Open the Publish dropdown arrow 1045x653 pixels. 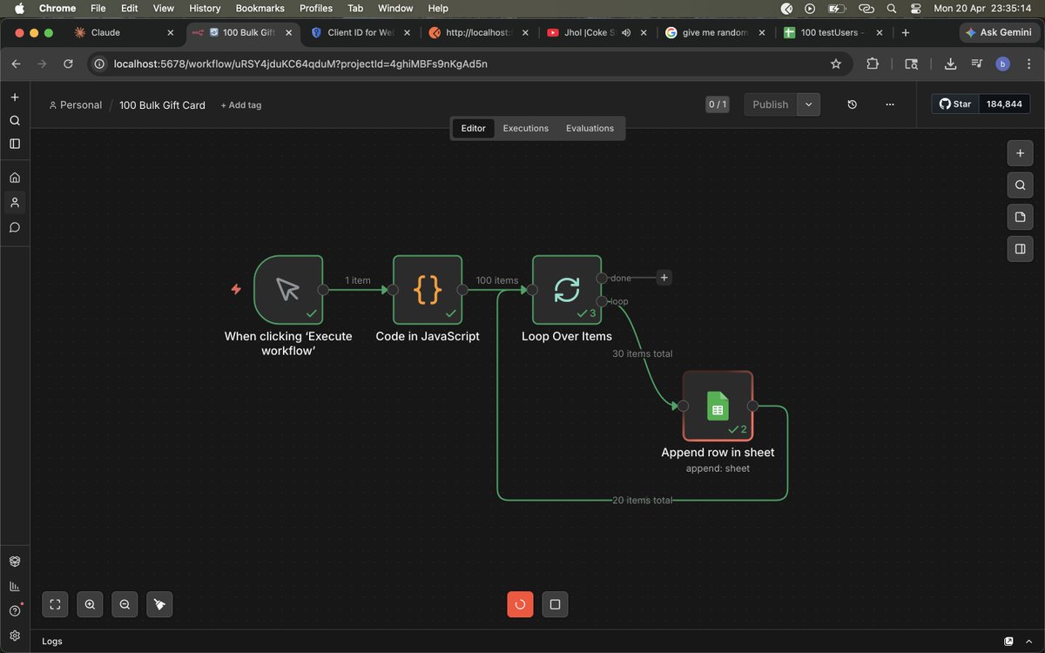tap(809, 104)
